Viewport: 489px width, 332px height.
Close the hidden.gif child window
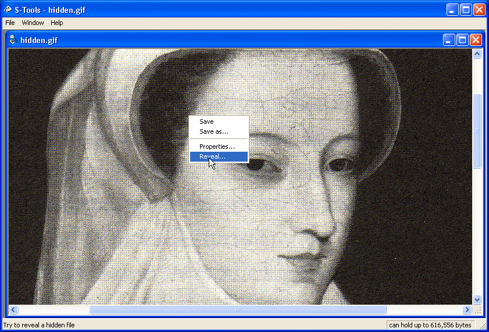coord(476,40)
